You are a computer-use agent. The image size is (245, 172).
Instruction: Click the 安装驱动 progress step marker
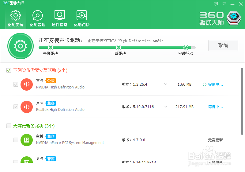pyautogui.click(x=186, y=48)
